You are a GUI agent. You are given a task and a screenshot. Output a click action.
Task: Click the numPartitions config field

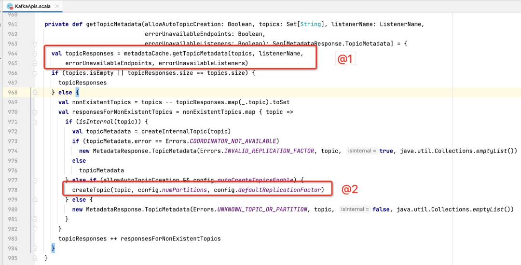click(x=184, y=190)
